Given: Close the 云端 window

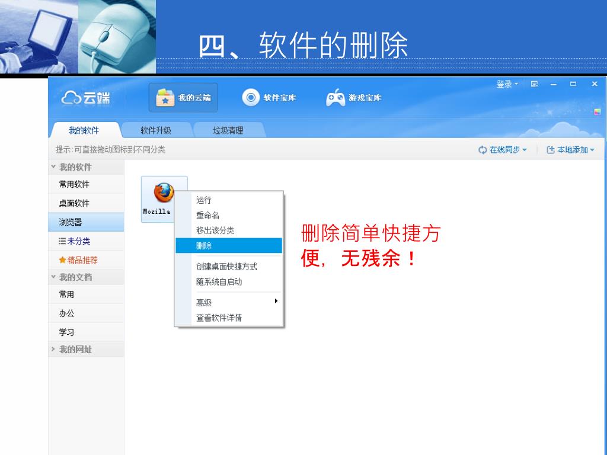Looking at the screenshot, I should [595, 84].
